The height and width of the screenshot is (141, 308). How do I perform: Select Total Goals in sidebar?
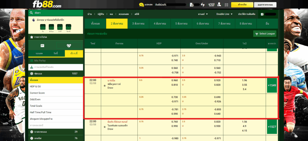pyautogui.click(x=56, y=106)
